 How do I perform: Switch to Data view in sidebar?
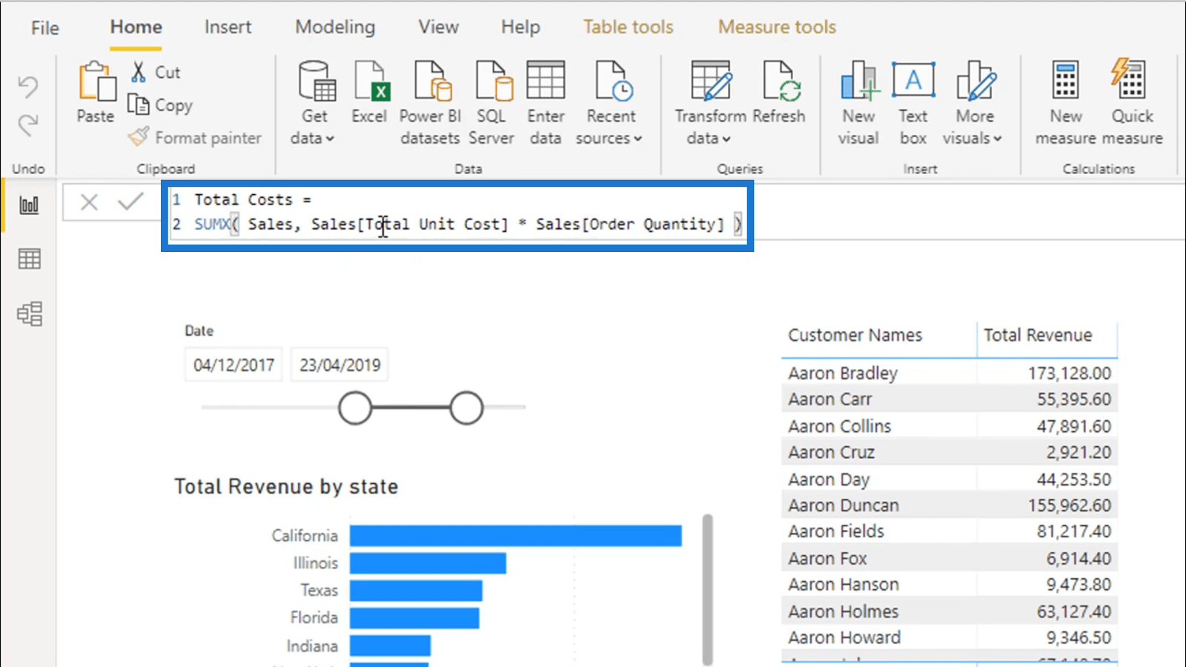pos(30,259)
